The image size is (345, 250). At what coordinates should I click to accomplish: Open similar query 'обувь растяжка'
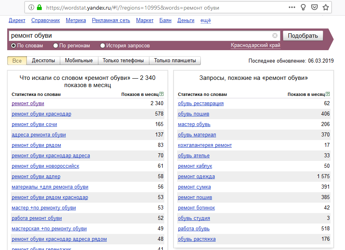pyautogui.click(x=197, y=239)
